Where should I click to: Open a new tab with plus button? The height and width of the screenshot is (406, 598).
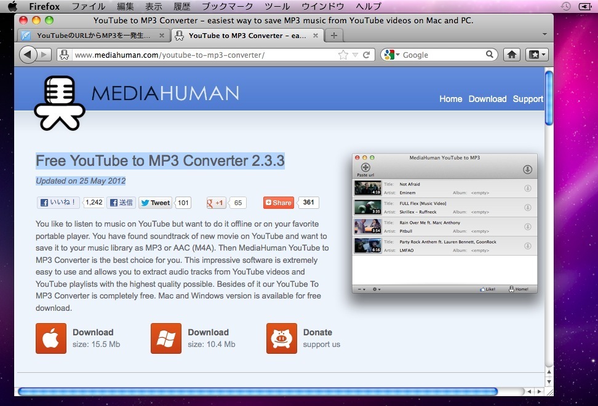[x=333, y=36]
